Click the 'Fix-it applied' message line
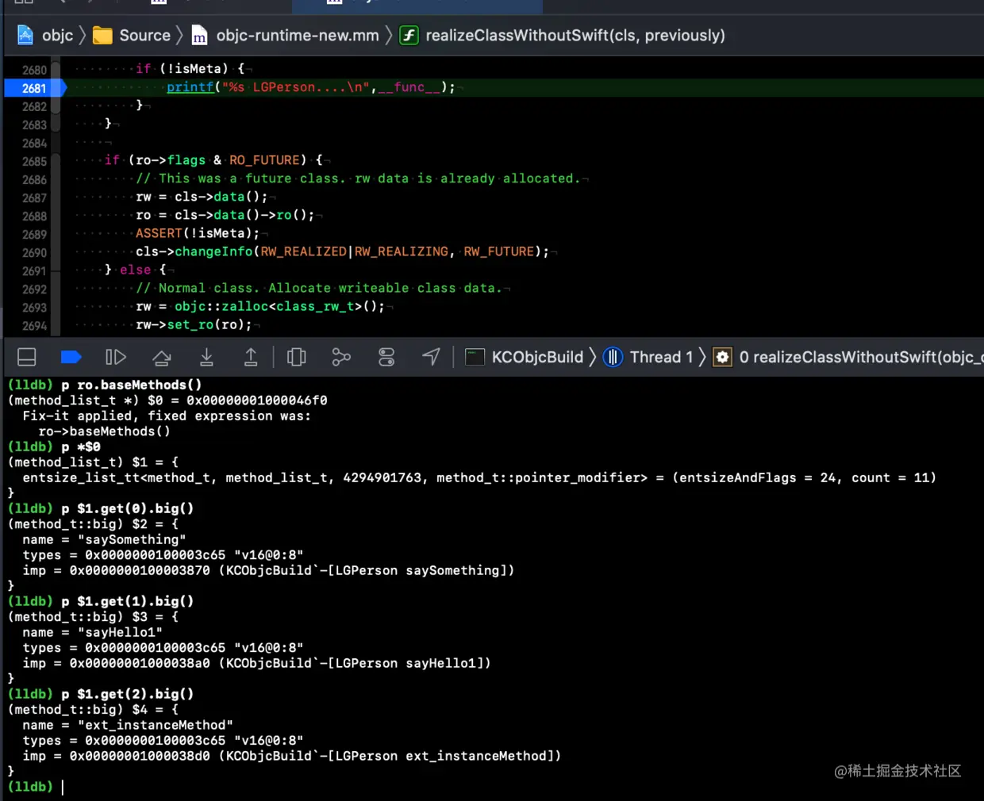This screenshot has width=984, height=801. point(167,416)
